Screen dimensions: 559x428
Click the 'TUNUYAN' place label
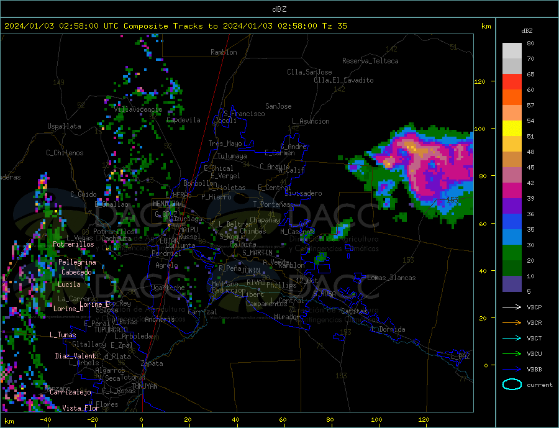[144, 386]
